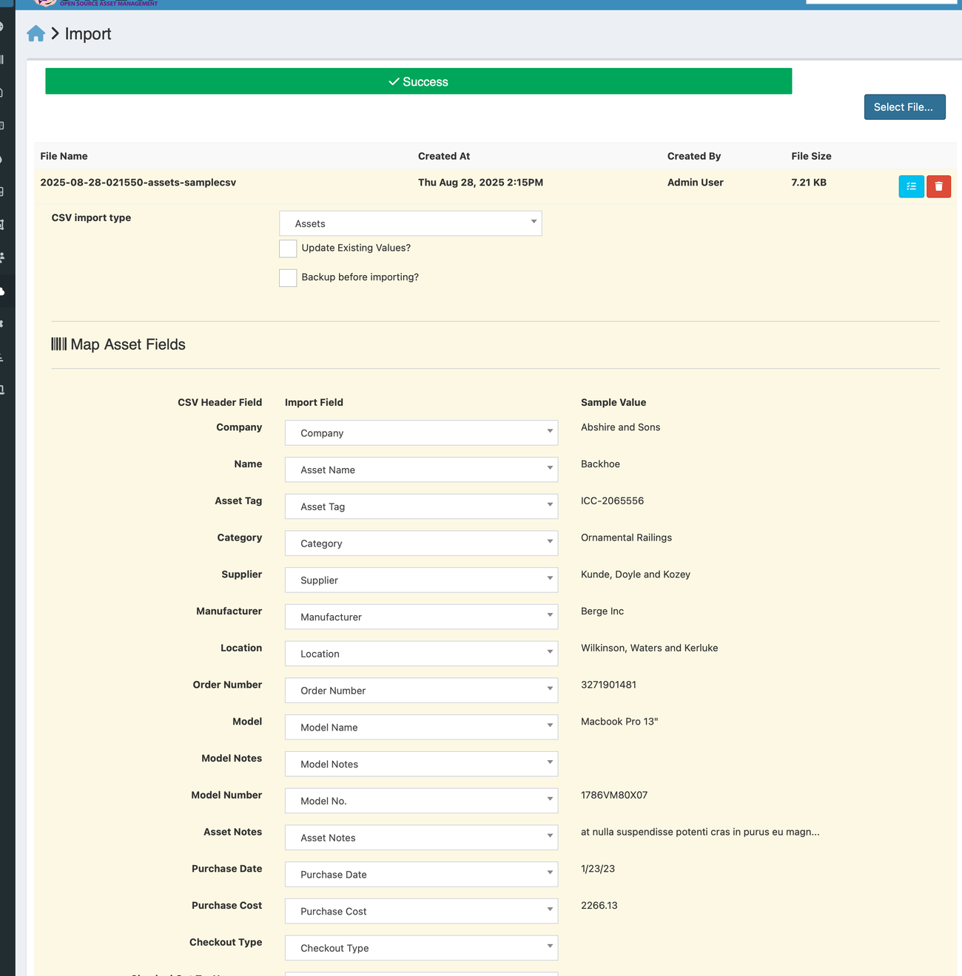
Task: Open the Order Number import field dropdown
Action: [x=421, y=691]
